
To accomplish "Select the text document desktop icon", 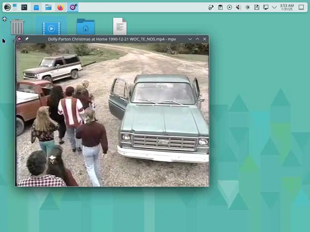I will click(x=120, y=26).
